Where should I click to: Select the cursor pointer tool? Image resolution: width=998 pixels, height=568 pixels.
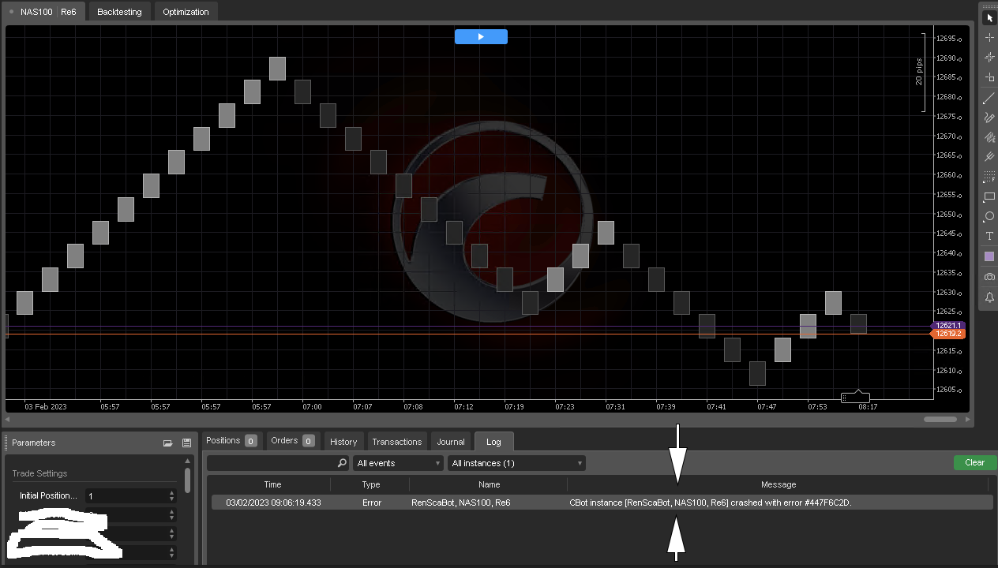pyautogui.click(x=989, y=17)
